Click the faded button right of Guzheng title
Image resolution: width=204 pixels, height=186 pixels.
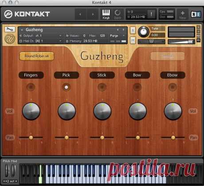click(x=168, y=56)
